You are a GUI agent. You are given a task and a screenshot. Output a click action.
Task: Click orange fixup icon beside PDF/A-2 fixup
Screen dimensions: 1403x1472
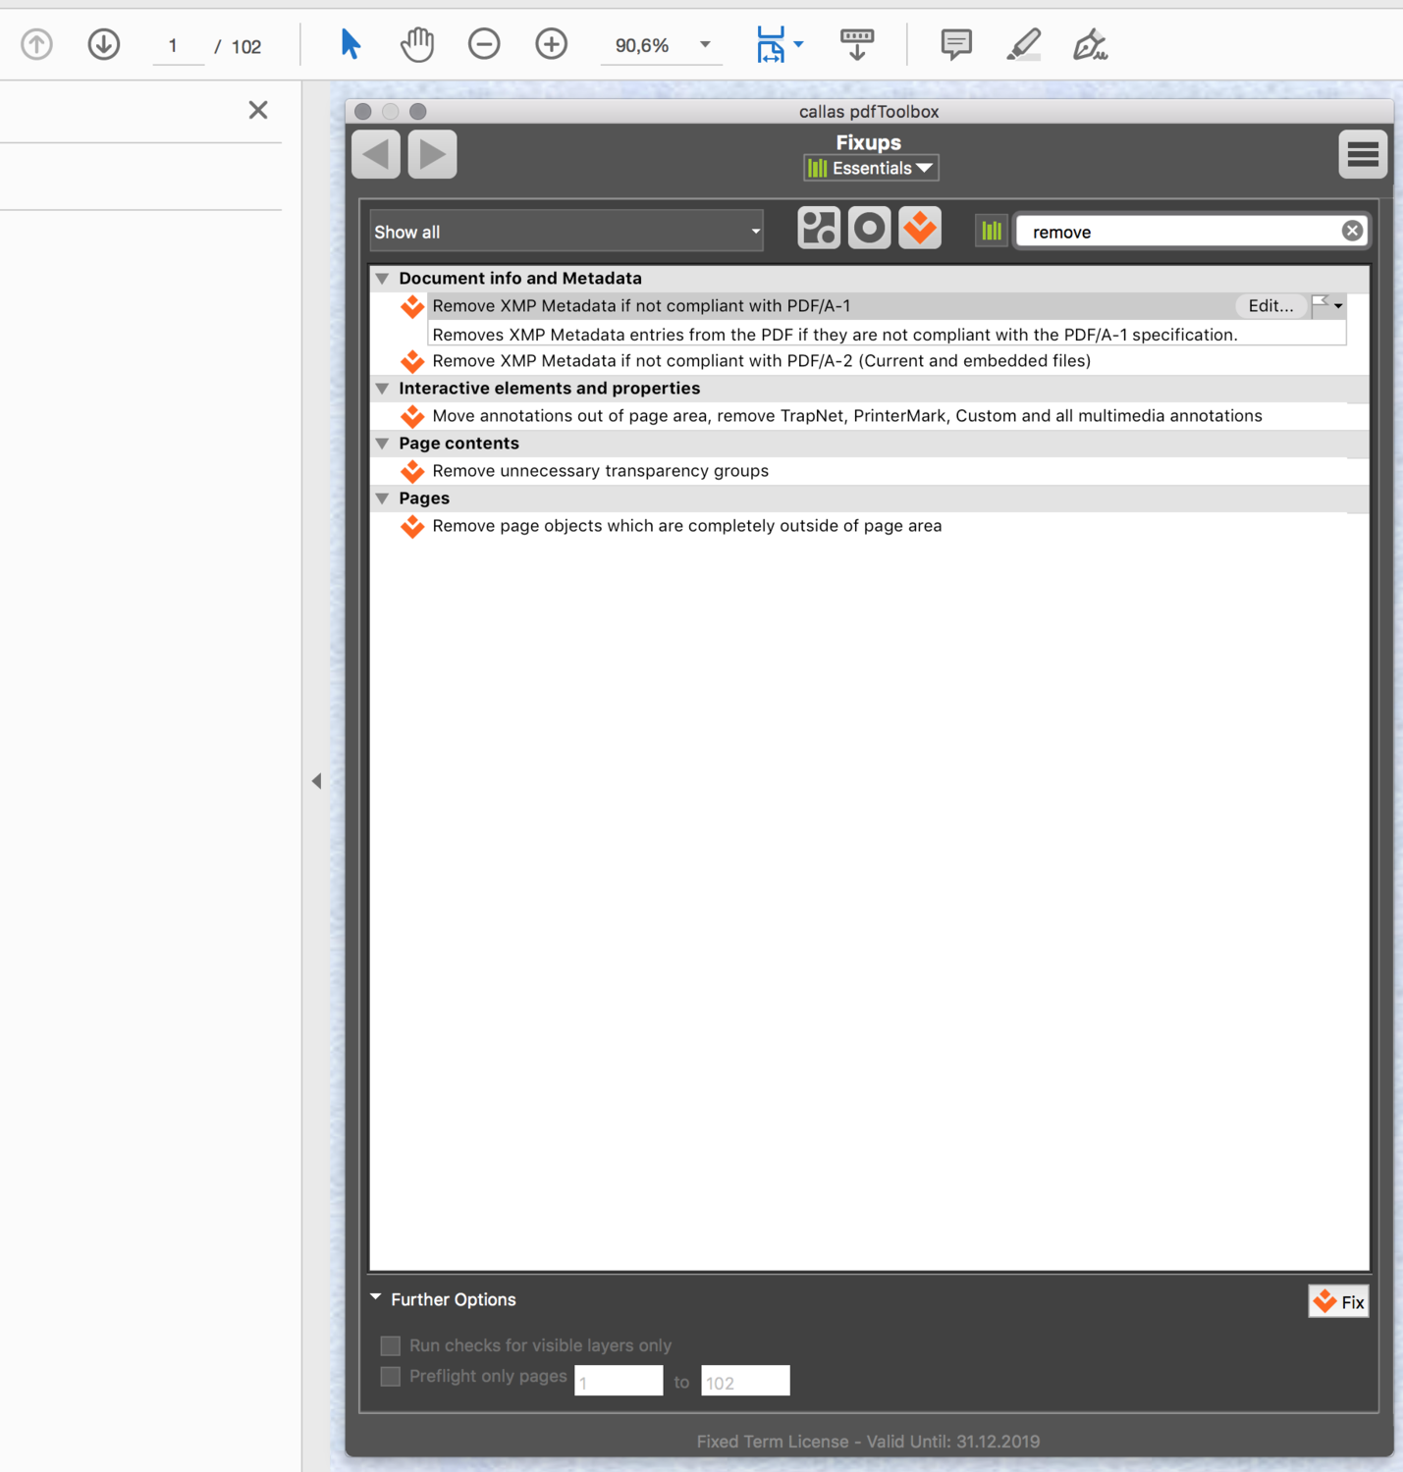(x=412, y=361)
